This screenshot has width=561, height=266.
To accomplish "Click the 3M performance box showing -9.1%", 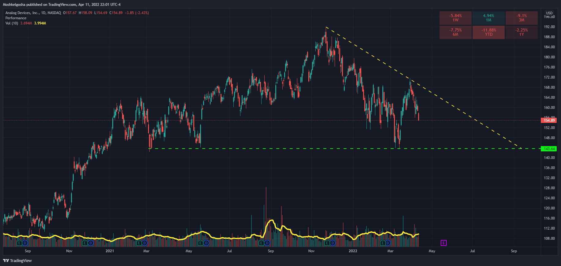I will coord(522,18).
